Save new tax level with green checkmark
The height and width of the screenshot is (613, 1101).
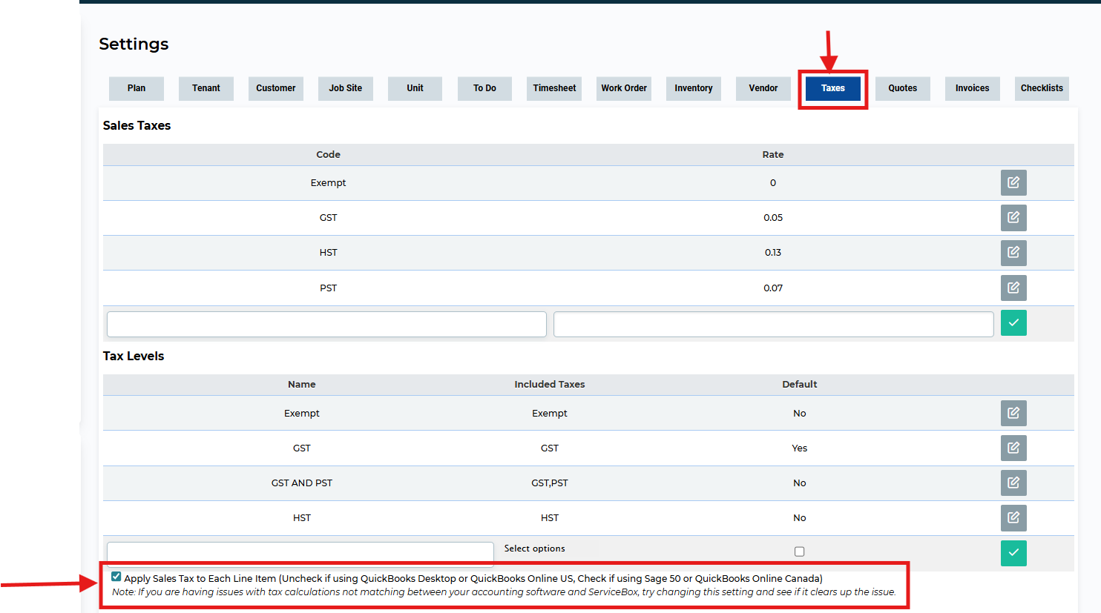[1013, 553]
